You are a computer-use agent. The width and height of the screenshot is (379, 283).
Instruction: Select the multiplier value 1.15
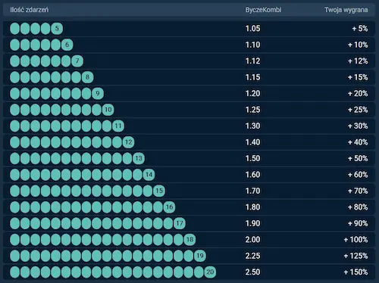pyautogui.click(x=252, y=77)
